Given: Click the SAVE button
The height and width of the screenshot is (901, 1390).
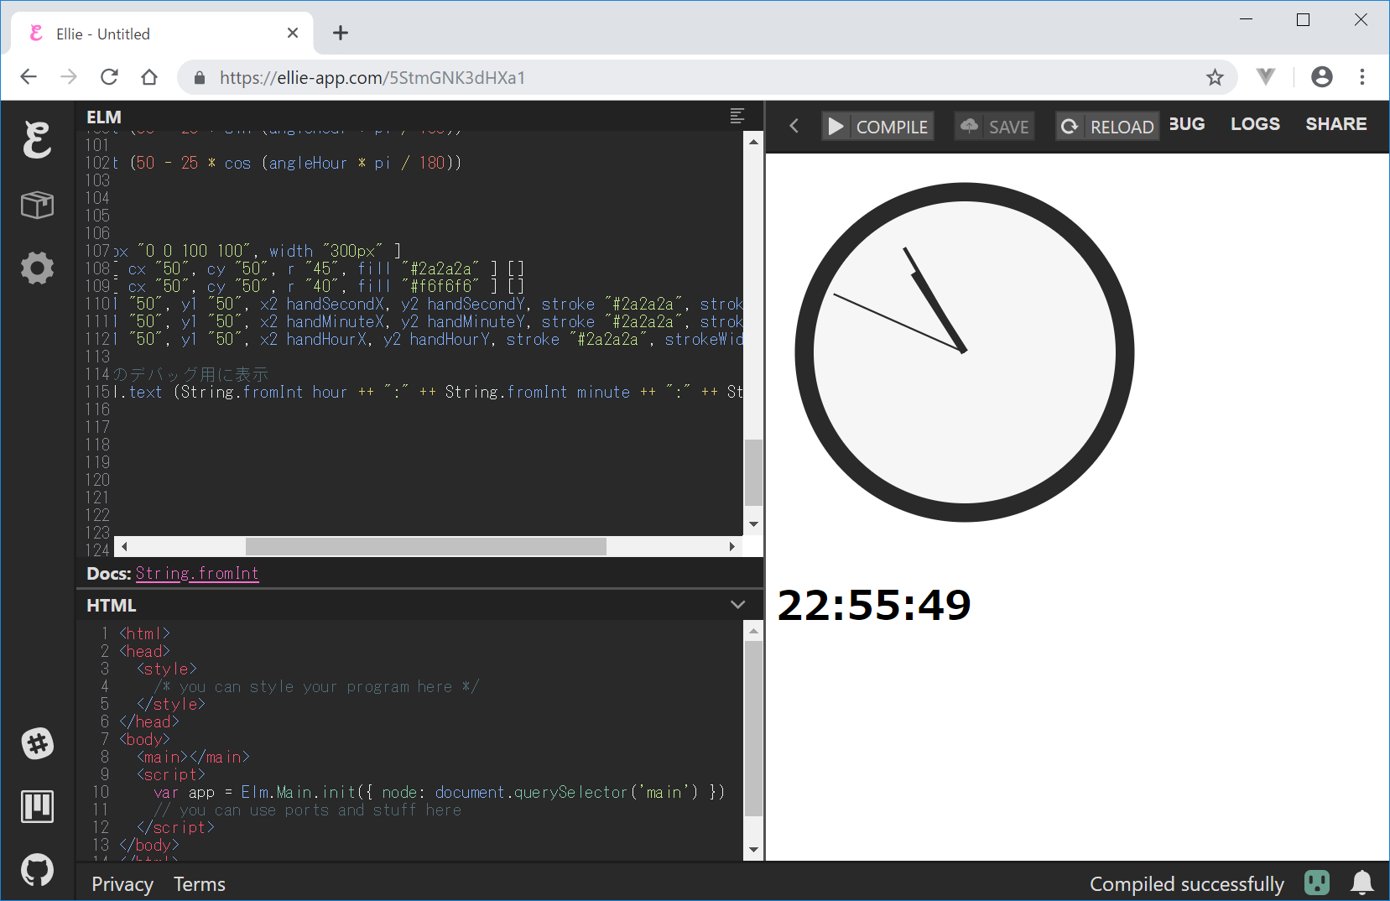Looking at the screenshot, I should coord(995,127).
